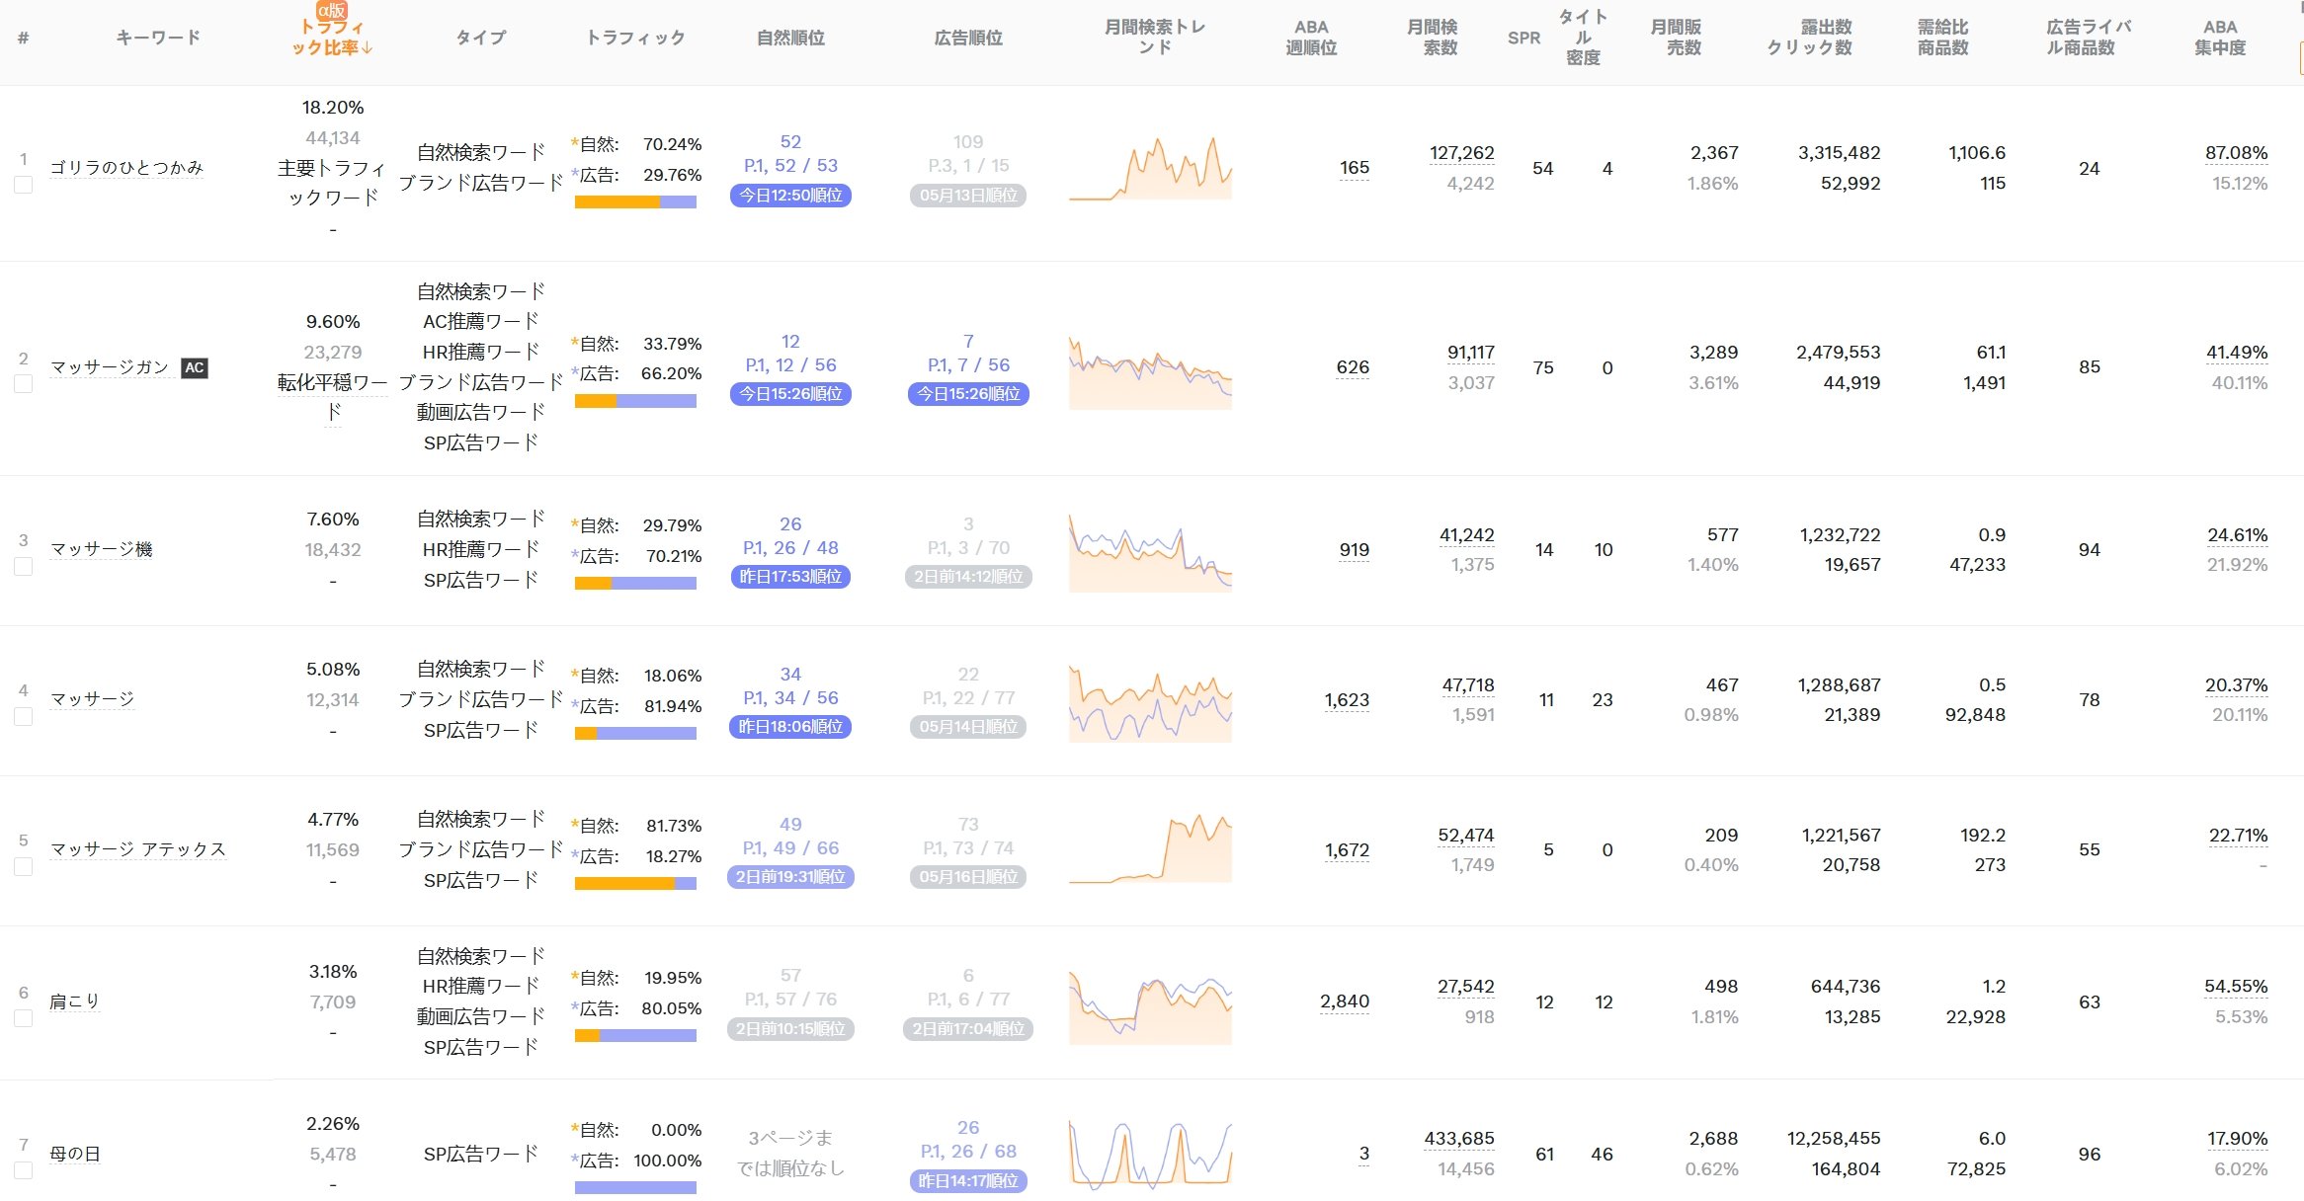Click 昨日17:53順位 natural rank badge

pyautogui.click(x=790, y=577)
